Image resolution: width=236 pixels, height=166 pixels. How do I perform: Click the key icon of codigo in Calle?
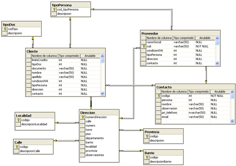tap(17, 147)
